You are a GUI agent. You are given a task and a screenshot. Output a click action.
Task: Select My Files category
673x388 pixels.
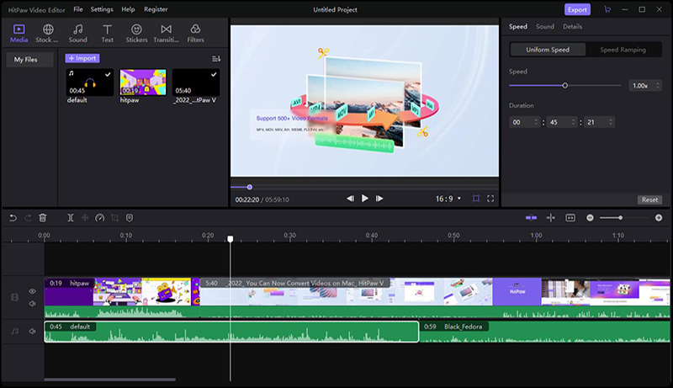(x=29, y=60)
